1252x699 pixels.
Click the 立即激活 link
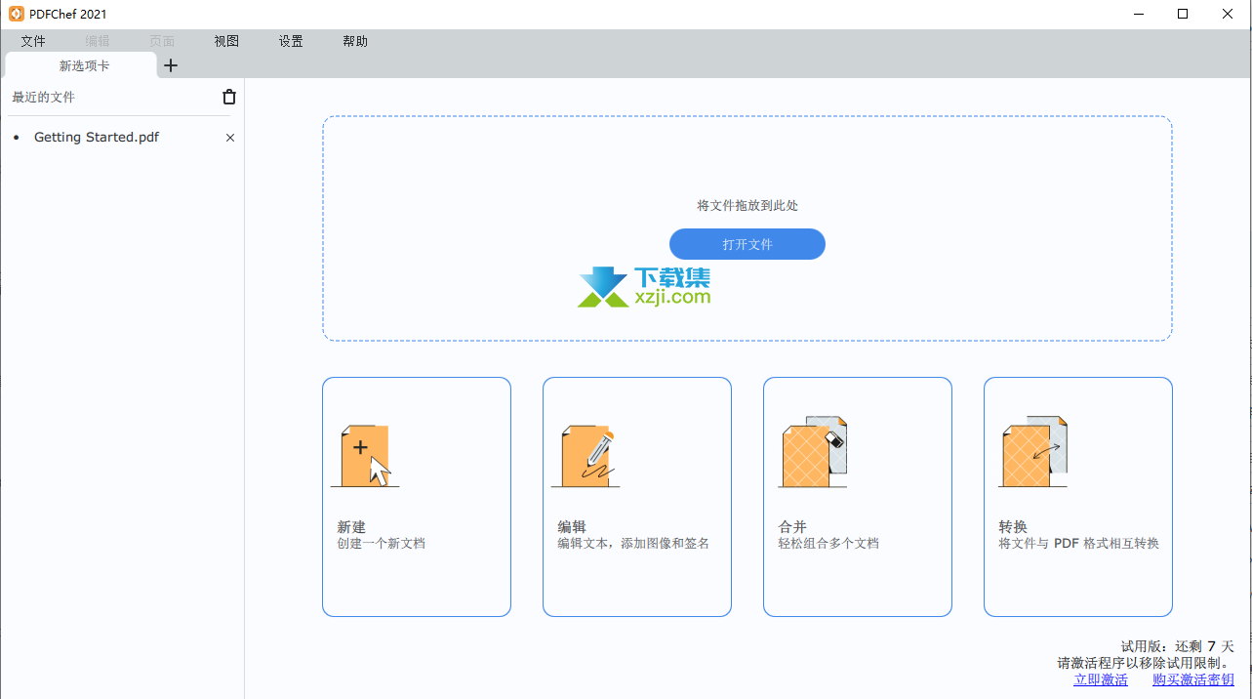coord(1101,679)
